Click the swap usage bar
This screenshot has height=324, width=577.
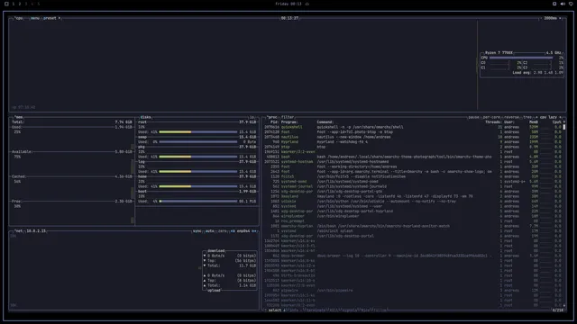[198, 142]
